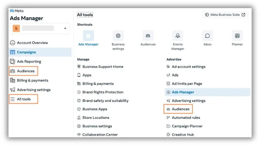
Task: Click the Planner calendar shortcut icon
Action: point(237,36)
